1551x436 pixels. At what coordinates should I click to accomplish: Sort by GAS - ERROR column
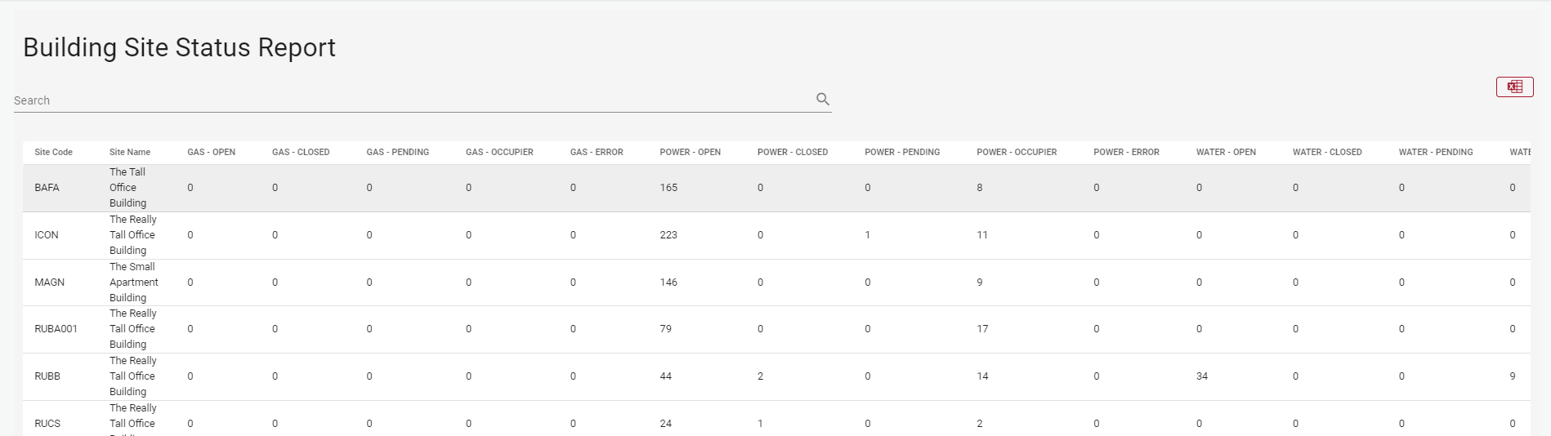click(597, 152)
